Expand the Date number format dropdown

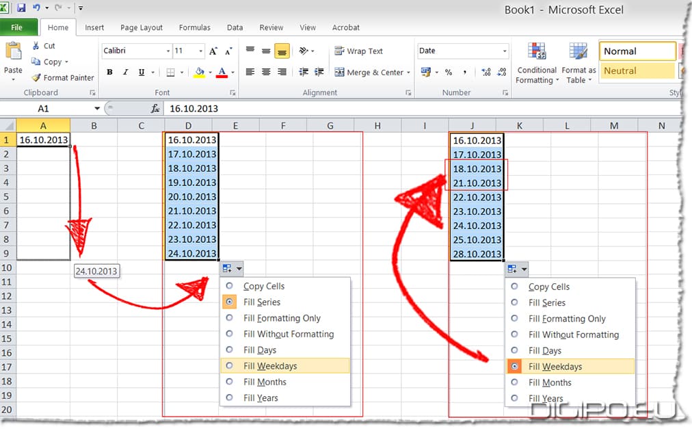505,51
